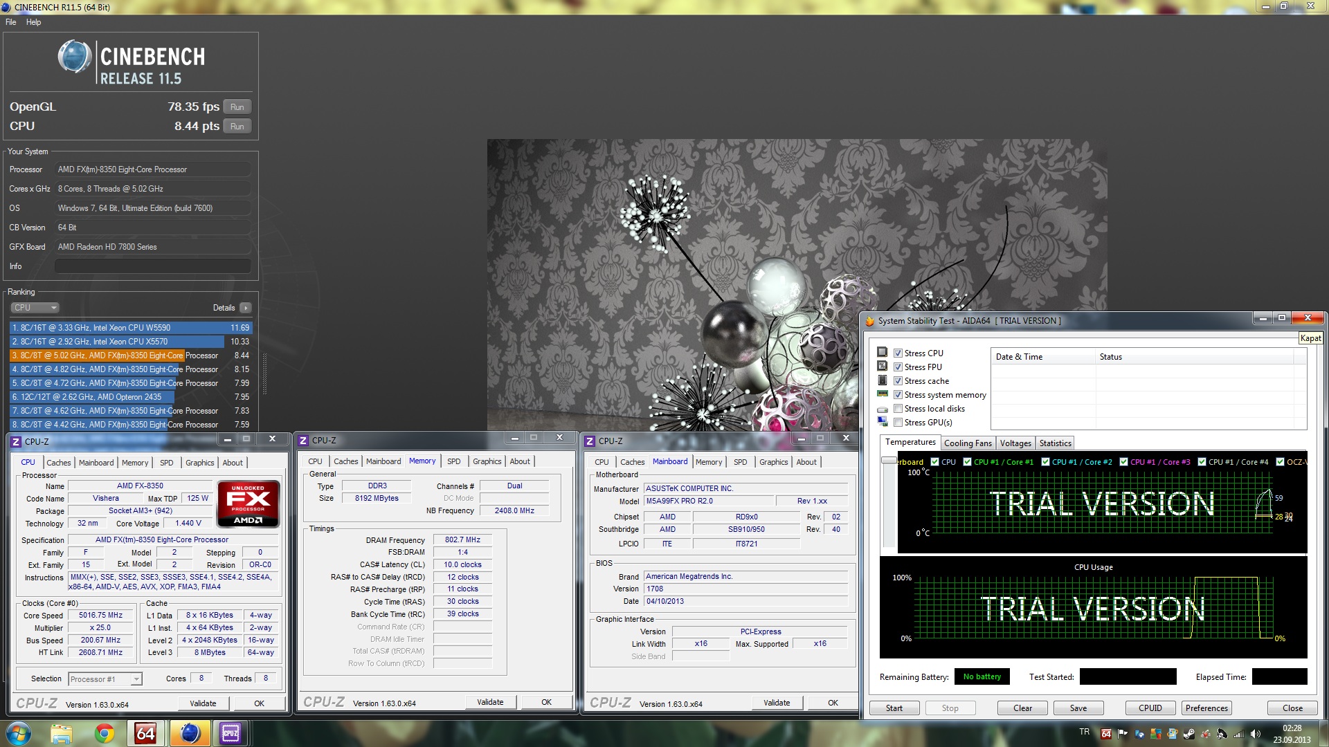Screen dimensions: 1329x747
Task: Switch to the Cinebench taskbar icon
Action: point(189,733)
